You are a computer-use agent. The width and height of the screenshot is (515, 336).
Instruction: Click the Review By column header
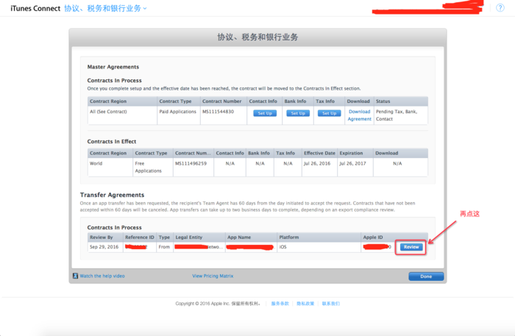[101, 237]
